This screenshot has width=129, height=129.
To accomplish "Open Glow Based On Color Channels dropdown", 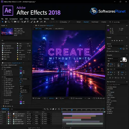I will point(25,79).
